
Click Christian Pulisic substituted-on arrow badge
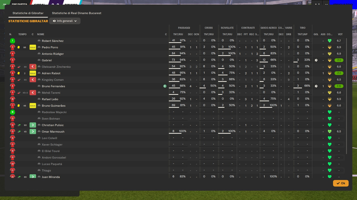[33, 125]
